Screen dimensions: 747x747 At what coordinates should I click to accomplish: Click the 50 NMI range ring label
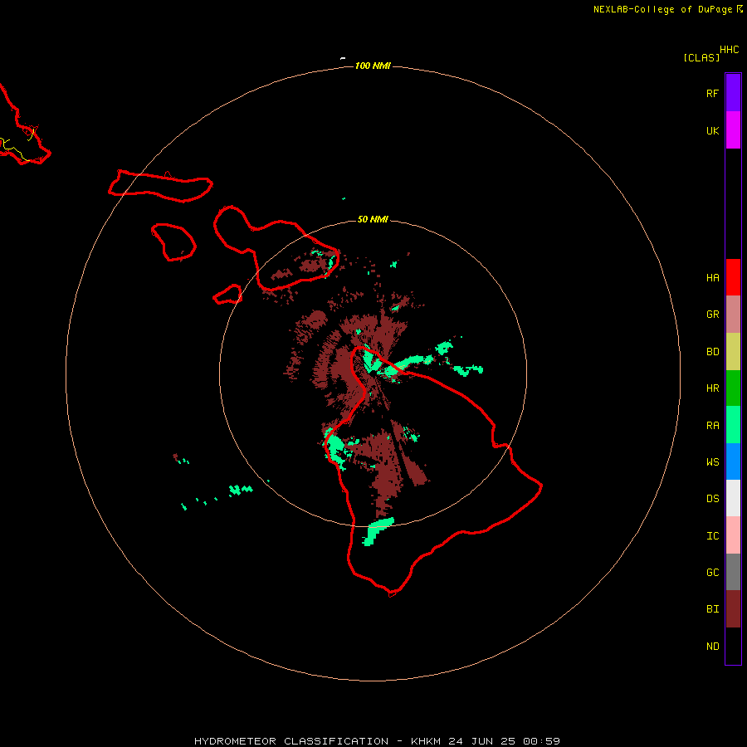tap(373, 219)
